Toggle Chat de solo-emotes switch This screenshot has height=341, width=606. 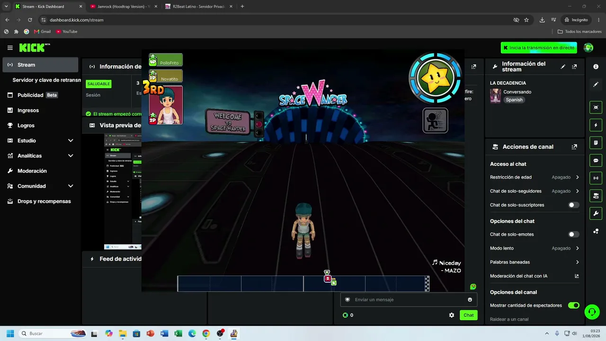[x=573, y=234]
